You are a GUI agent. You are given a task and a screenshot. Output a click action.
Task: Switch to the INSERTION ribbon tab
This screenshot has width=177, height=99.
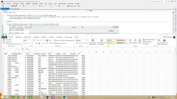pos(19,37)
